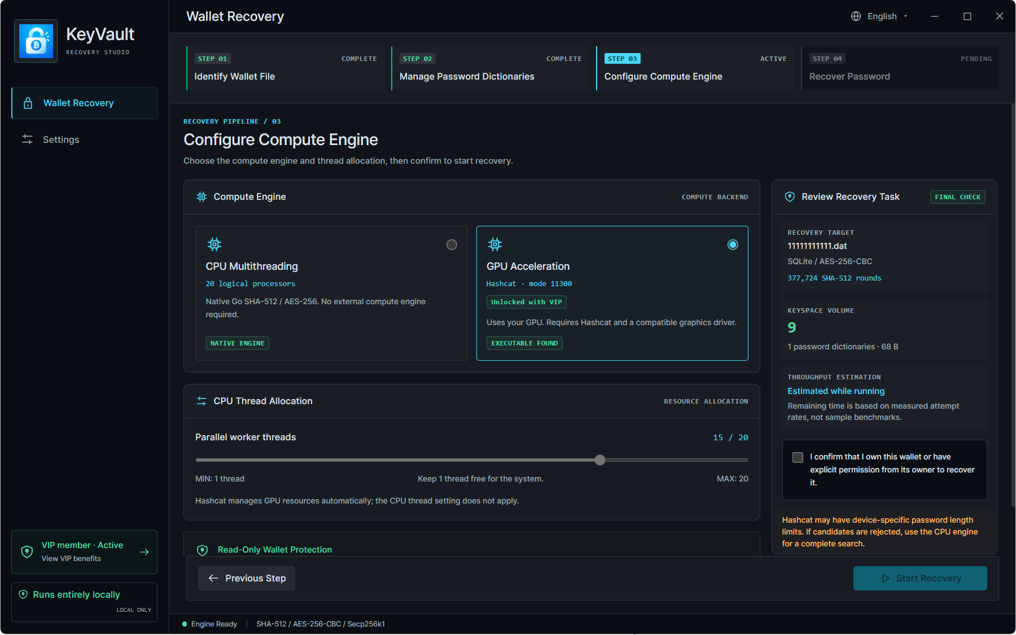Click the Runs entirely locally shield icon
This screenshot has height=635, width=1016.
point(23,594)
